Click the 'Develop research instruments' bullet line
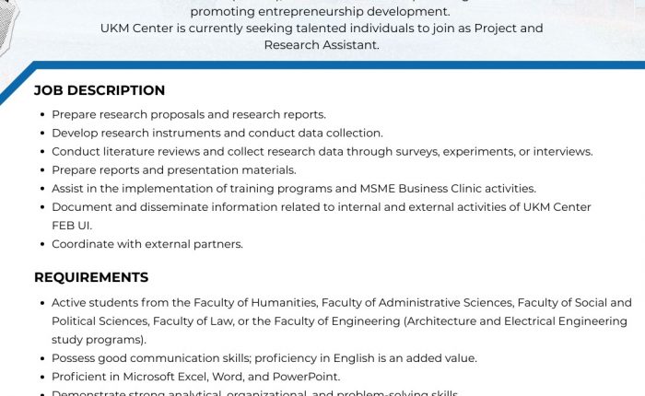 tap(217, 133)
